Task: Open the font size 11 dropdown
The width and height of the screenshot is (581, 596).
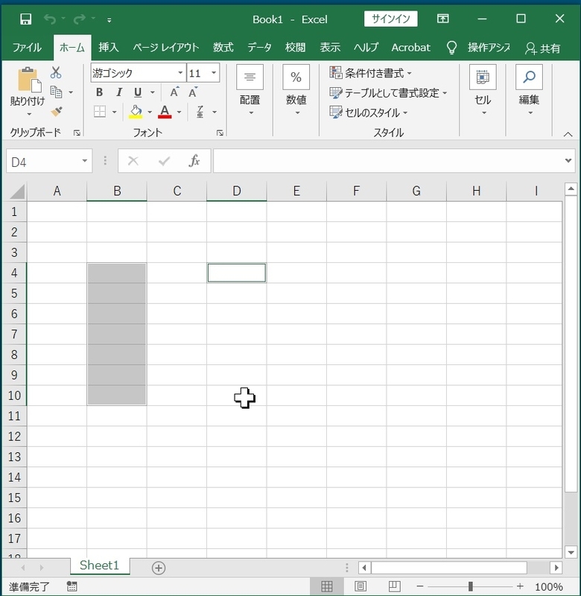Action: click(x=214, y=72)
